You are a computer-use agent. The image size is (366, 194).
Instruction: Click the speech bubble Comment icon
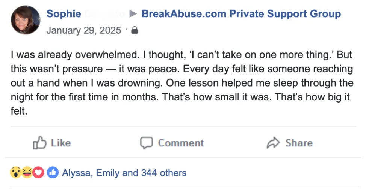pyautogui.click(x=146, y=143)
